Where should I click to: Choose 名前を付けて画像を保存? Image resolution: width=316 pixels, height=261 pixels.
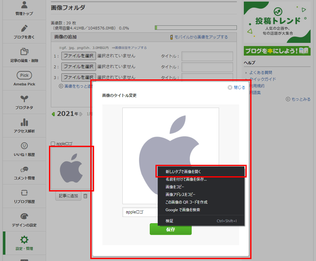(x=201, y=179)
